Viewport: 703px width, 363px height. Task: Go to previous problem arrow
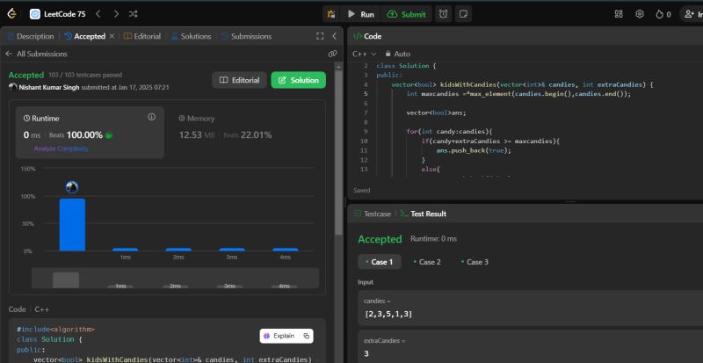[x=98, y=14]
